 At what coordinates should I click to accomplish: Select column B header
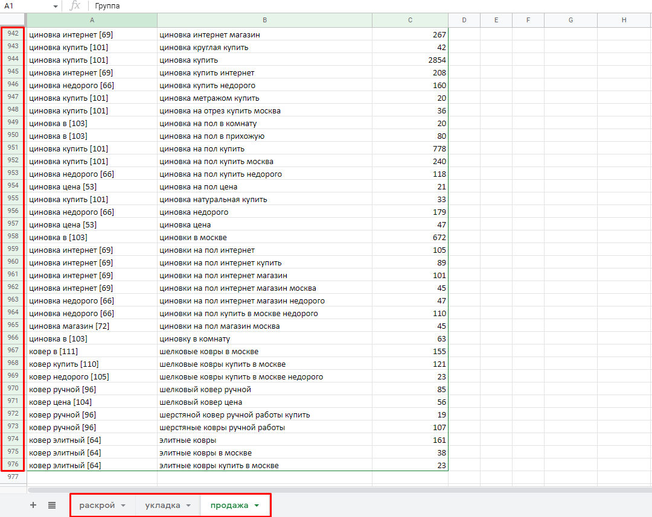(x=264, y=21)
